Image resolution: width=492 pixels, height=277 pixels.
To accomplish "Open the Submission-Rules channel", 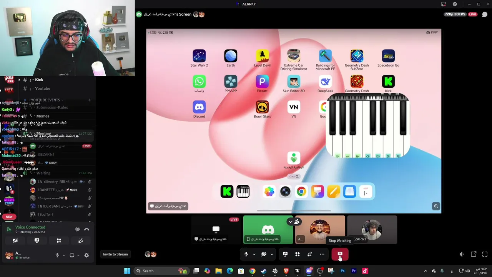I will (52, 107).
